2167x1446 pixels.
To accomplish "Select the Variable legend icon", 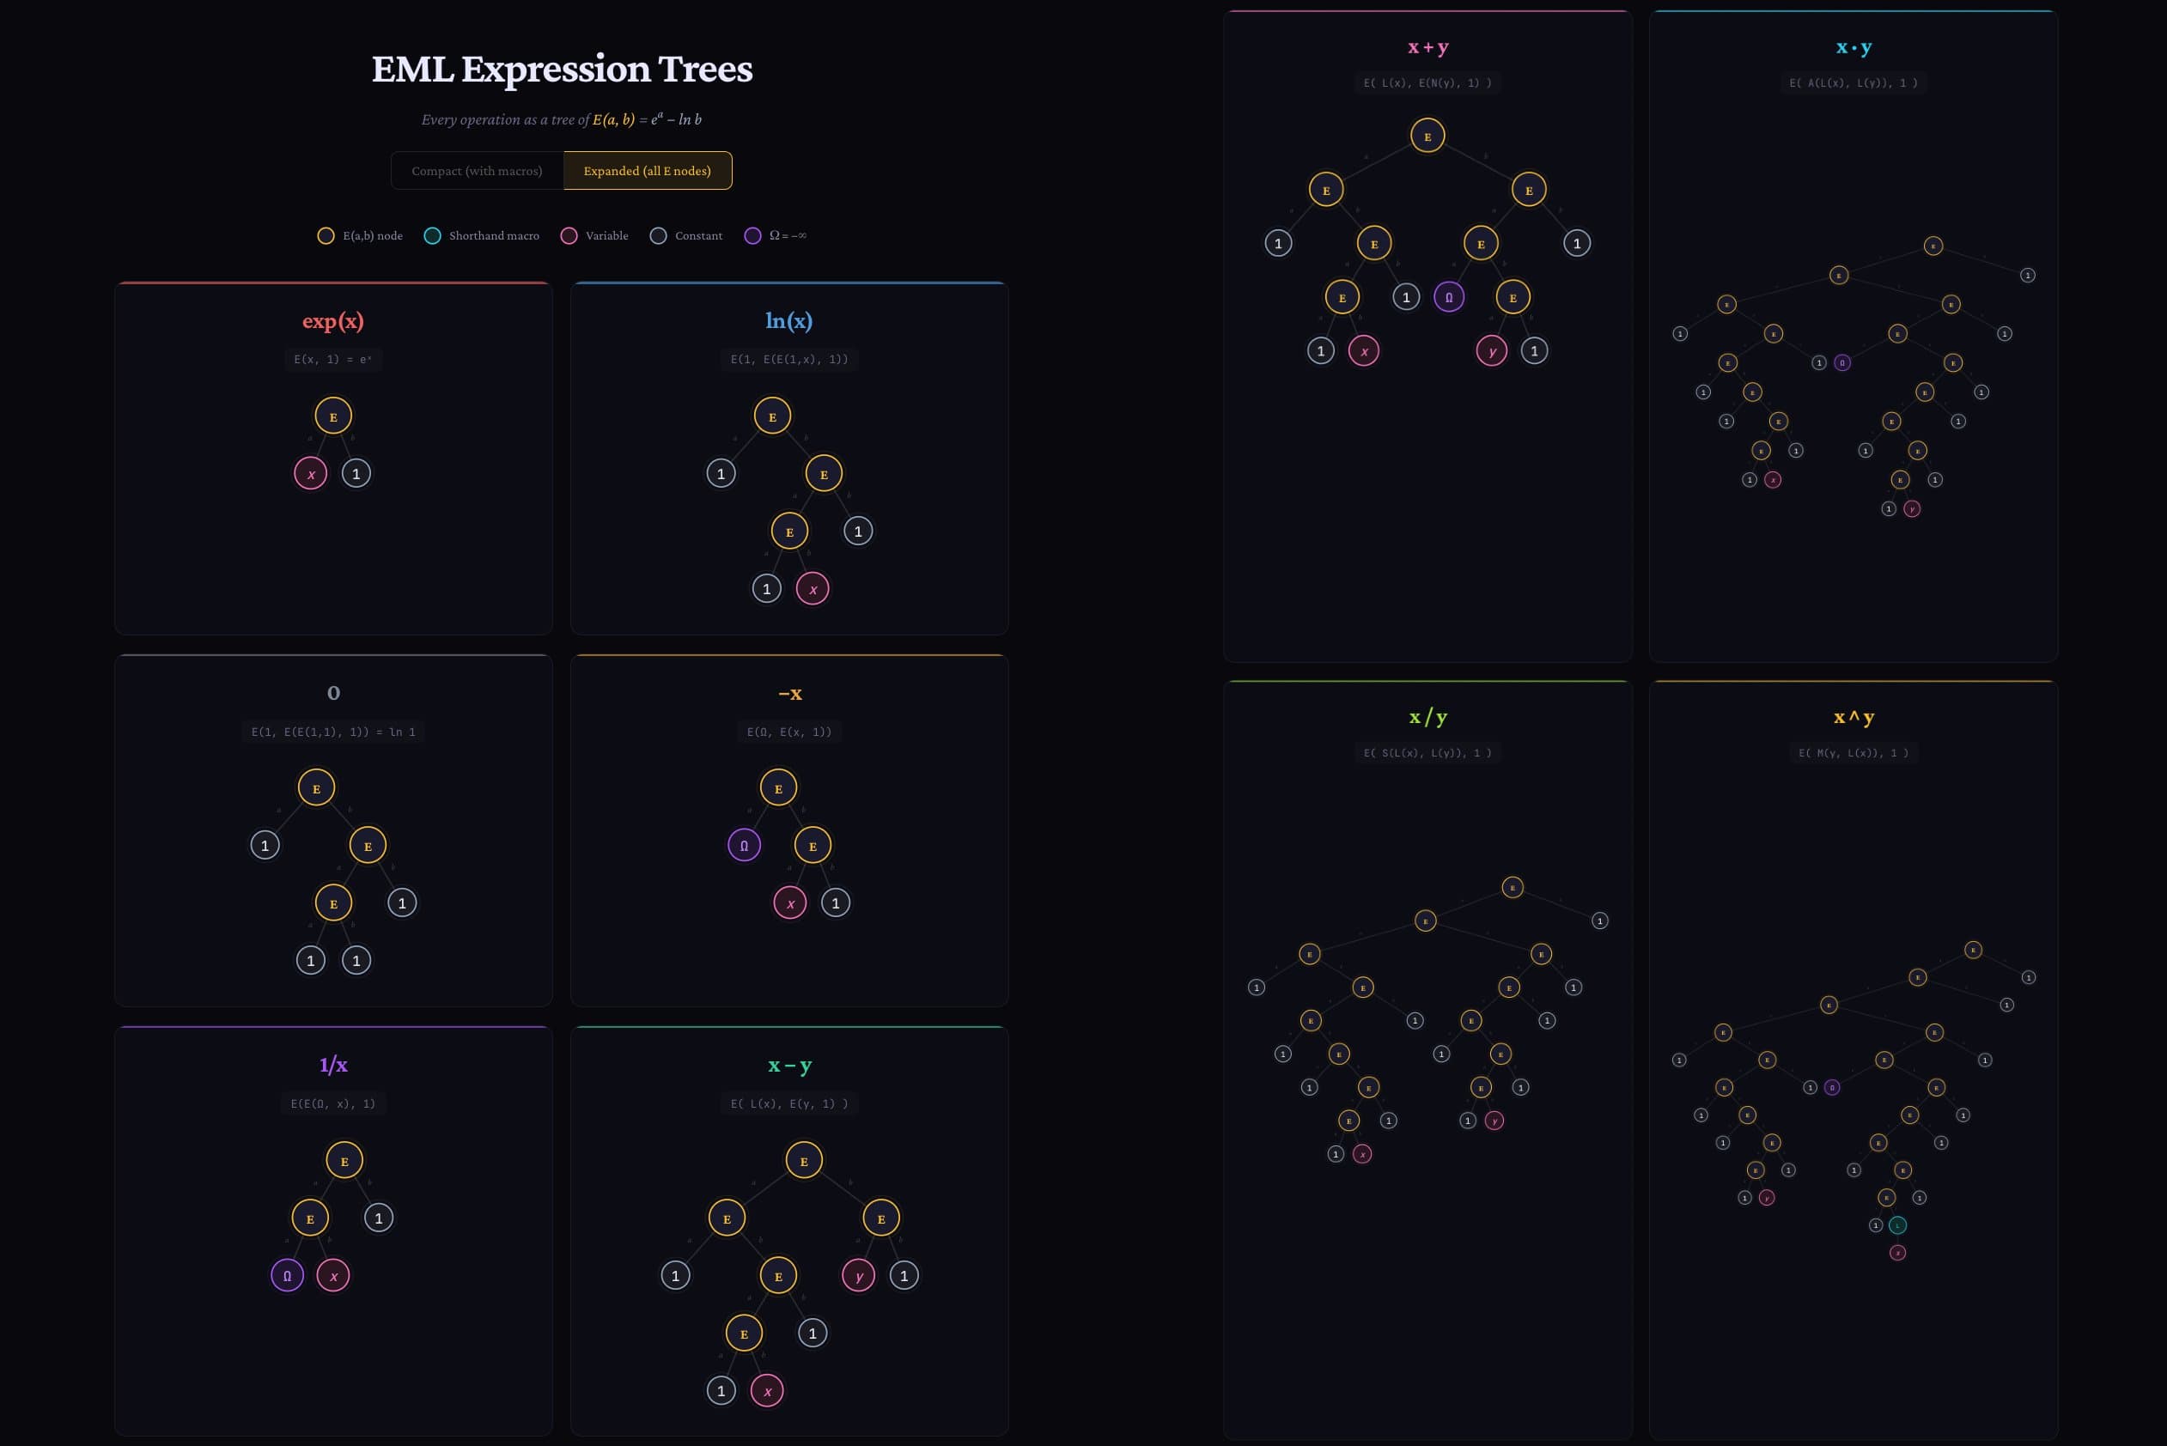I will click(568, 235).
